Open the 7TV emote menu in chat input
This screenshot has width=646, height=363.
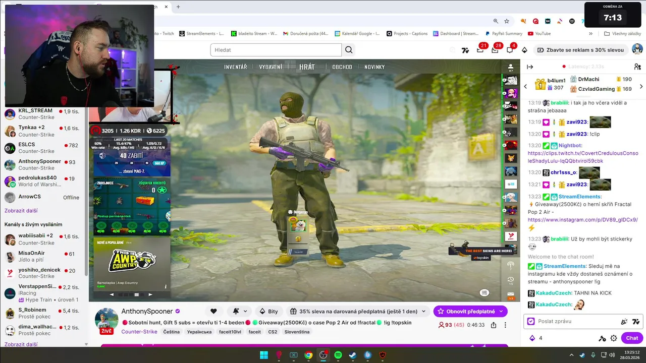[635, 322]
